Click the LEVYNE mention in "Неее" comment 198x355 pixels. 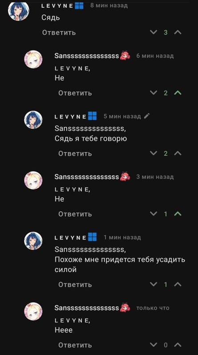click(x=72, y=320)
